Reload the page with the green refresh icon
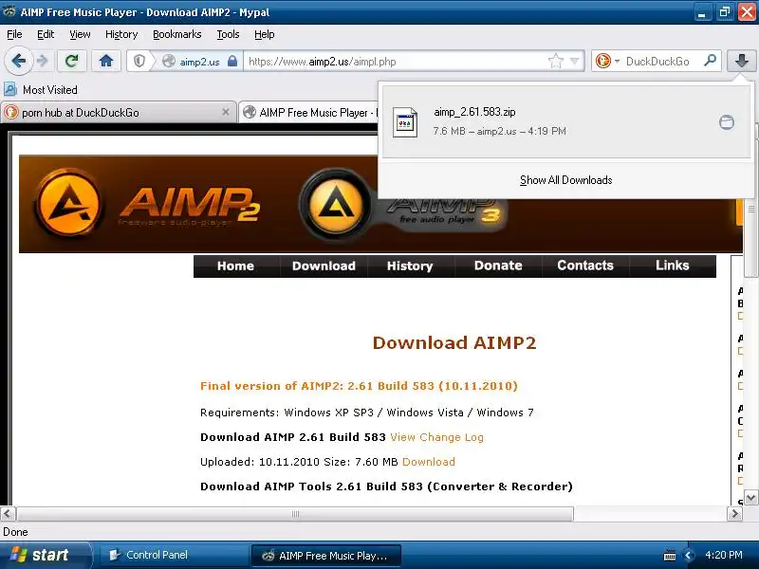 72,62
